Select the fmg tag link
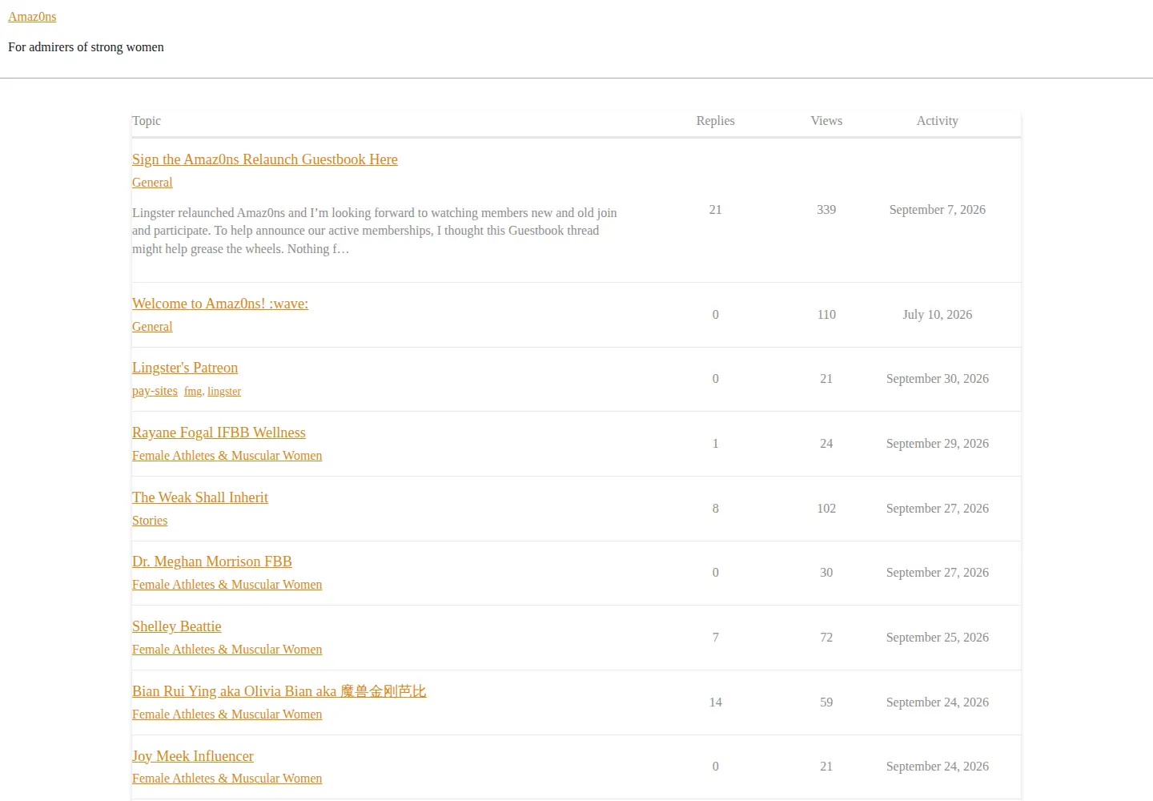The image size is (1153, 801). tap(193, 392)
